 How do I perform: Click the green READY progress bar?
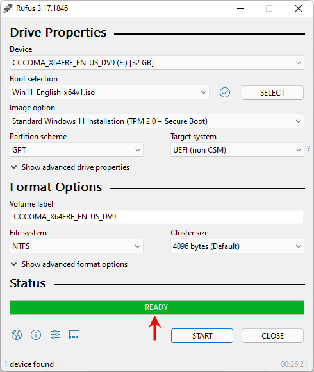click(x=157, y=307)
